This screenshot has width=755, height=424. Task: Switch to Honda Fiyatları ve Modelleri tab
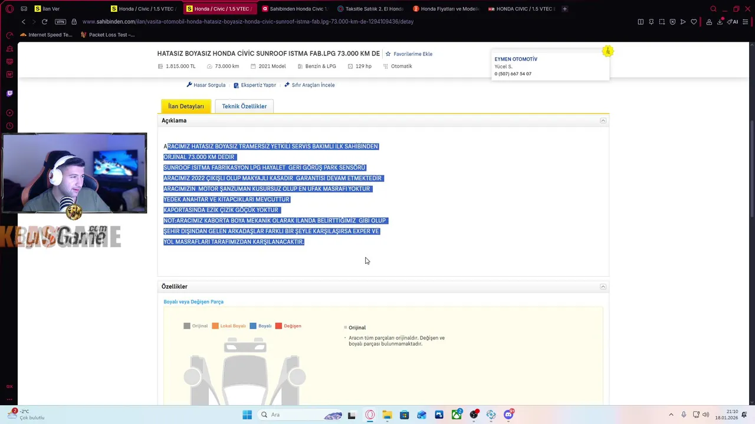(446, 9)
